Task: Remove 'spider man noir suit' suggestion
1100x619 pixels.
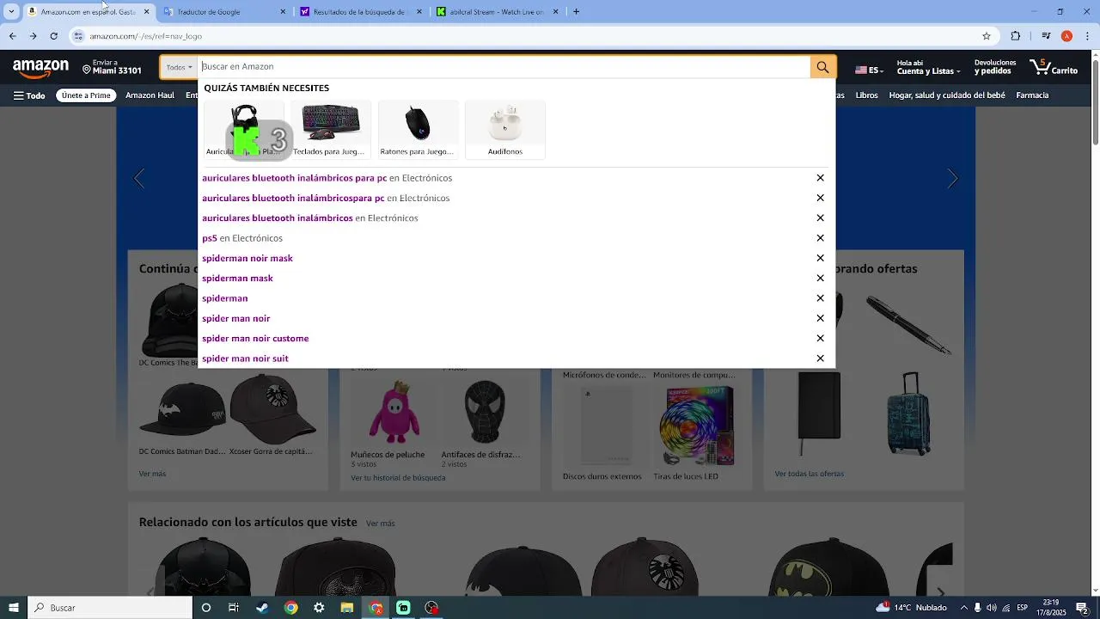Action: (820, 359)
